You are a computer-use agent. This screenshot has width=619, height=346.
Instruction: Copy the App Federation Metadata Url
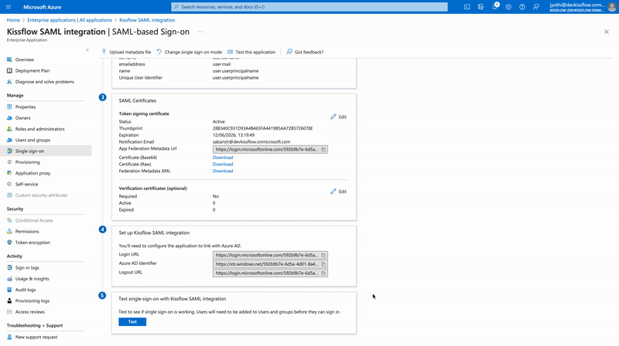[x=323, y=149]
